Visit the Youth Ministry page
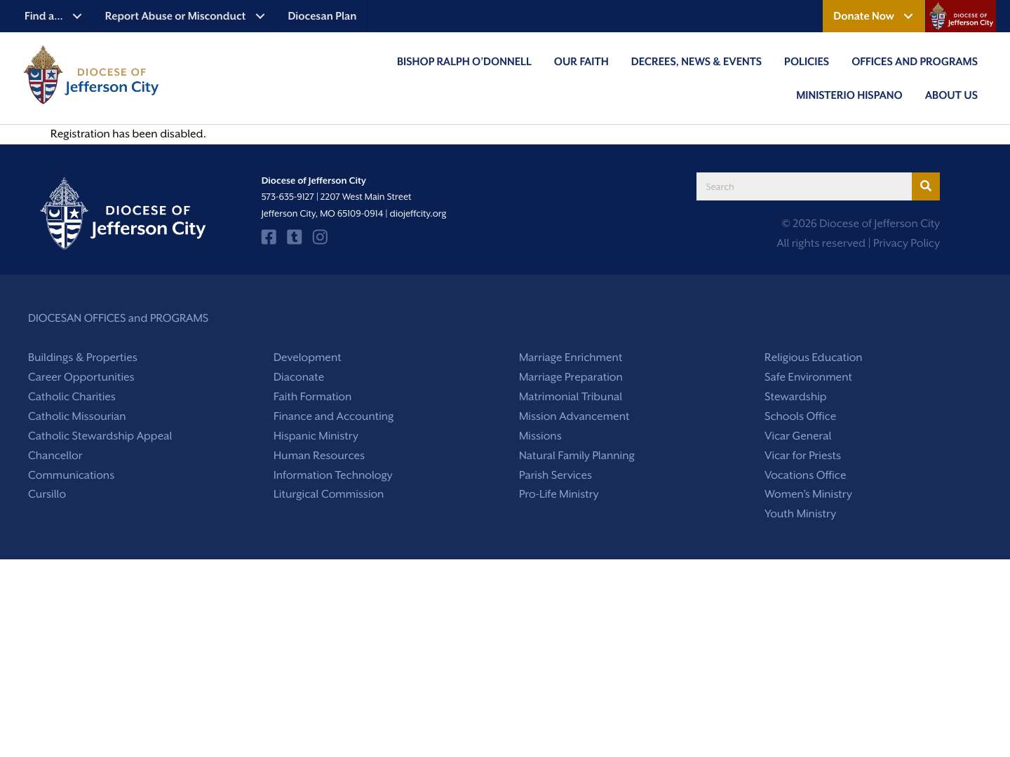This screenshot has width=1010, height=757. 800,514
